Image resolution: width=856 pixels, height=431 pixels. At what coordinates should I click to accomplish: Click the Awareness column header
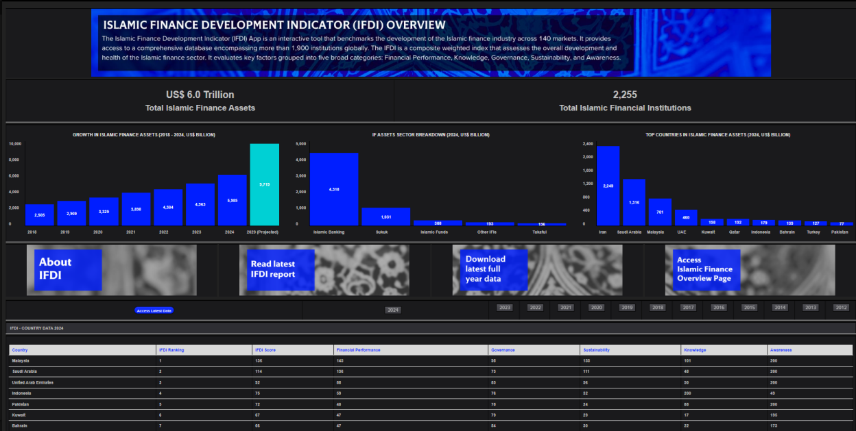point(781,350)
